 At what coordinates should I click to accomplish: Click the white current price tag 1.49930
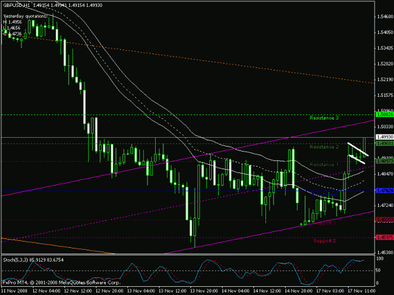(385, 137)
